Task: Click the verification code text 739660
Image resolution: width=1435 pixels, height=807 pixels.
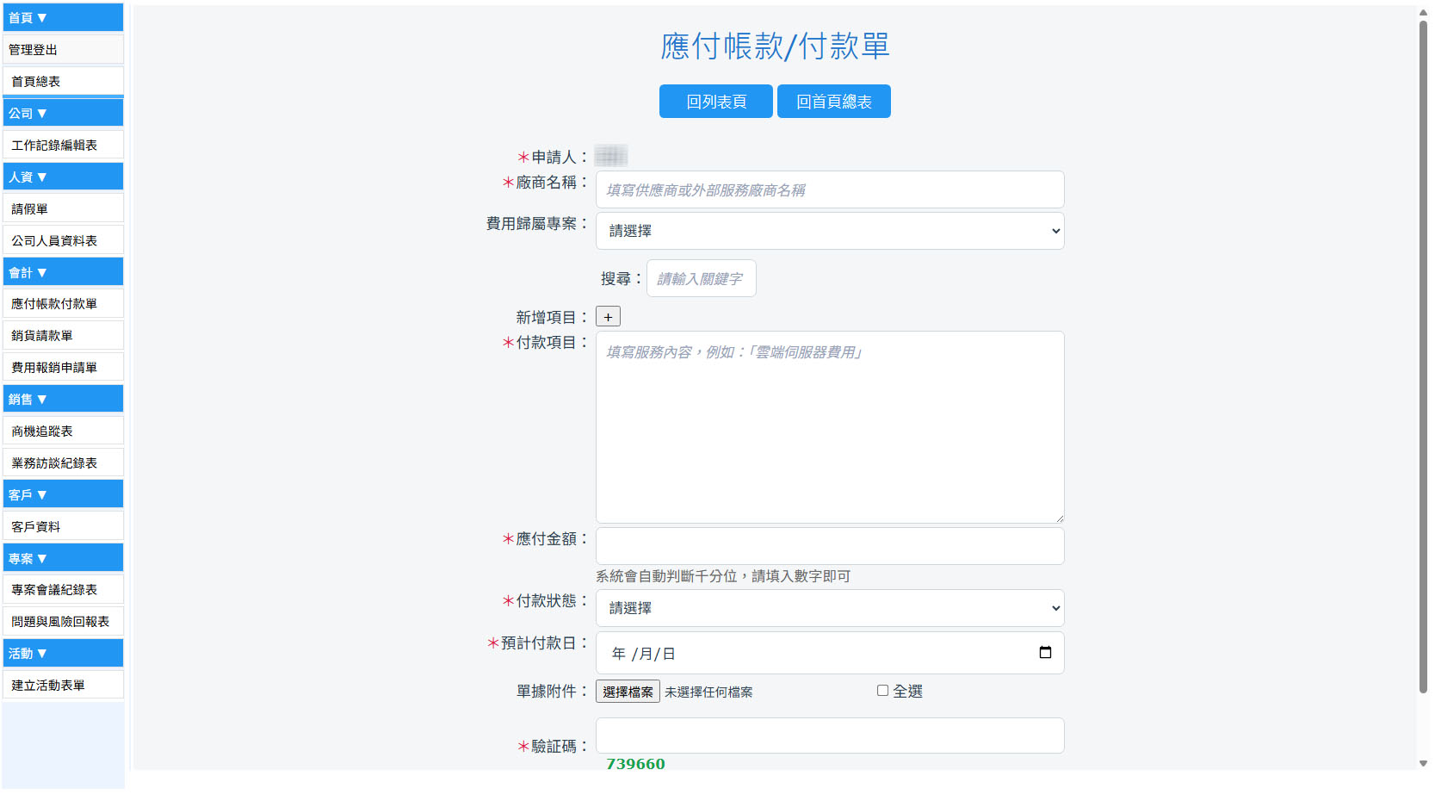Action: click(635, 764)
